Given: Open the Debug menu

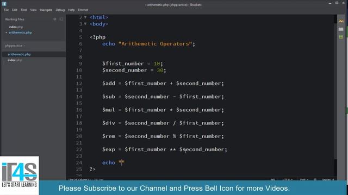Looking at the screenshot, I should click(60, 10).
